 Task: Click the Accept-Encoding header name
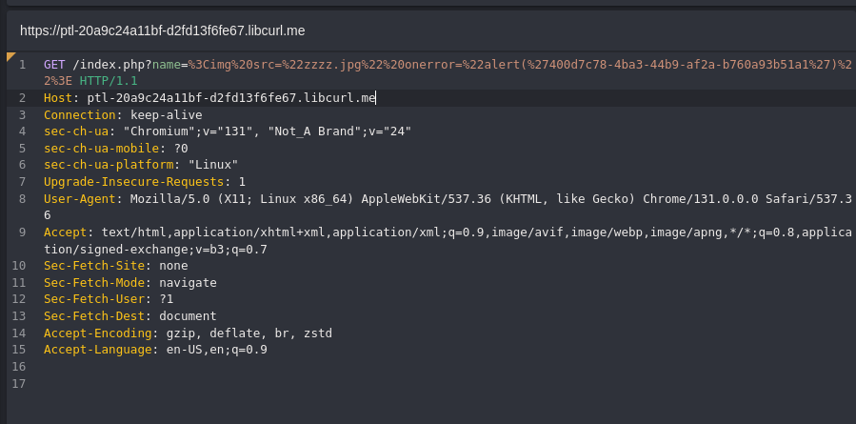click(x=98, y=333)
